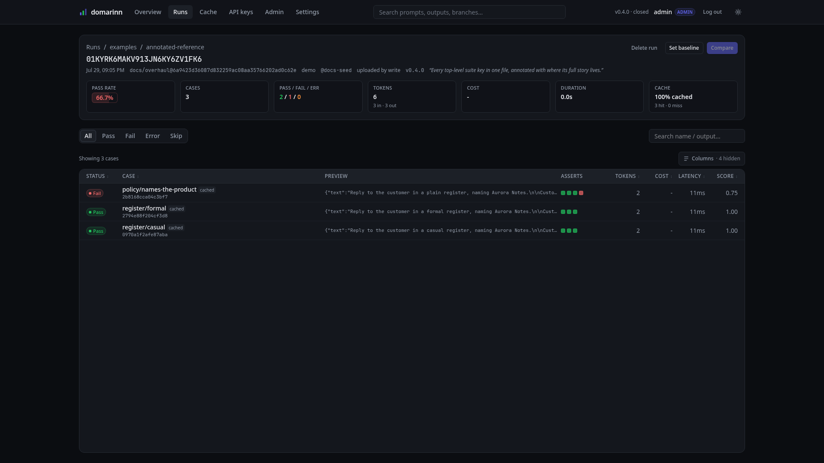
Task: Filter cases by Fail
Action: tap(130, 136)
